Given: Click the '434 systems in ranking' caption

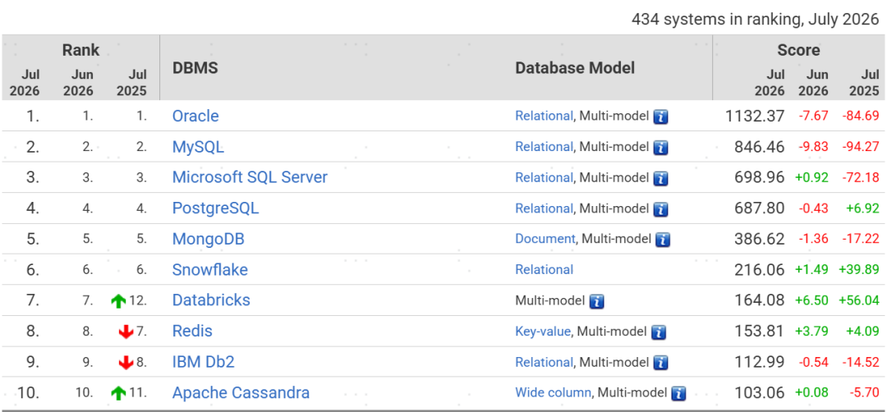Looking at the screenshot, I should (x=756, y=19).
